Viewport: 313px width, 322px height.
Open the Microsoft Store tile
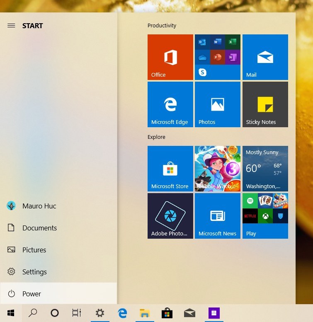170,169
